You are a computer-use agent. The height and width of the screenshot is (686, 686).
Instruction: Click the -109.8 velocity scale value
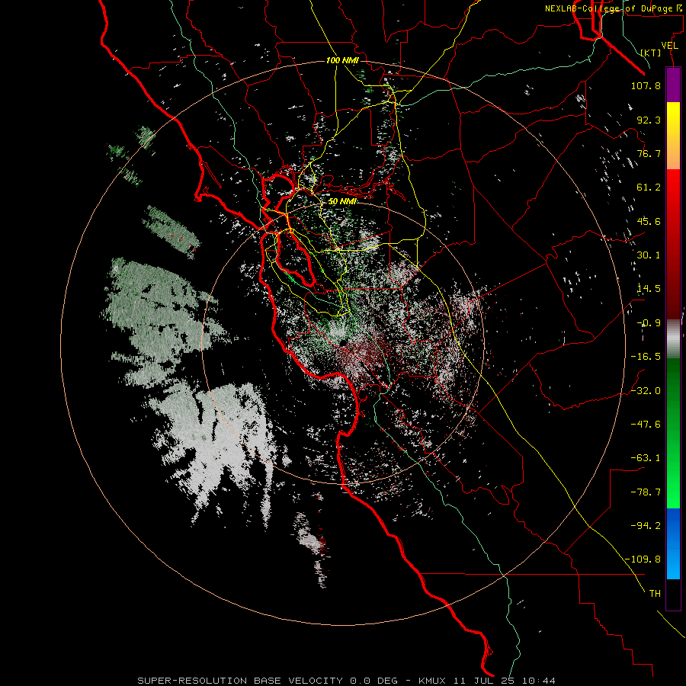(x=643, y=559)
